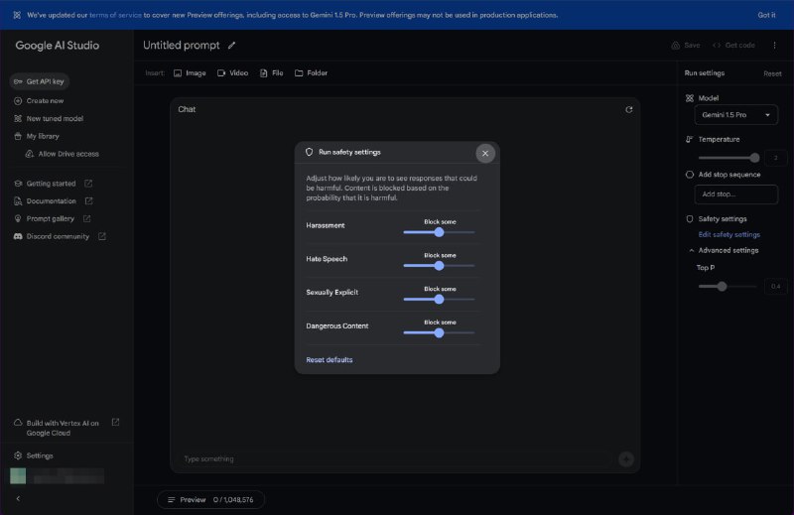Click the Prompt gallery lightbulb icon
Image resolution: width=794 pixels, height=515 pixels.
[x=18, y=218]
